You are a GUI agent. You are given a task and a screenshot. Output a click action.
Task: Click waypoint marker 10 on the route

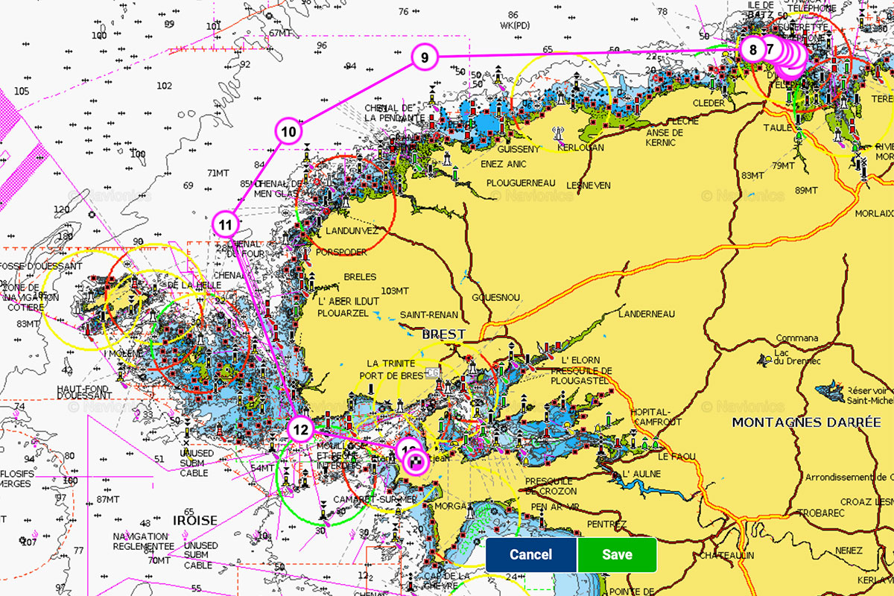[x=289, y=132]
